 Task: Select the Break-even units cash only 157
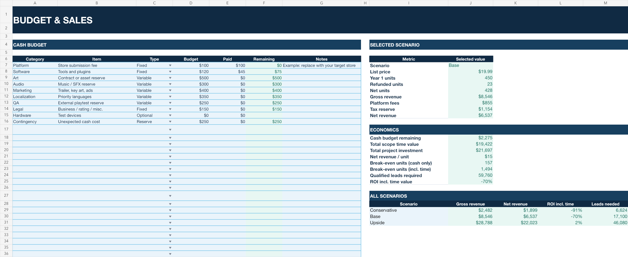470,163
